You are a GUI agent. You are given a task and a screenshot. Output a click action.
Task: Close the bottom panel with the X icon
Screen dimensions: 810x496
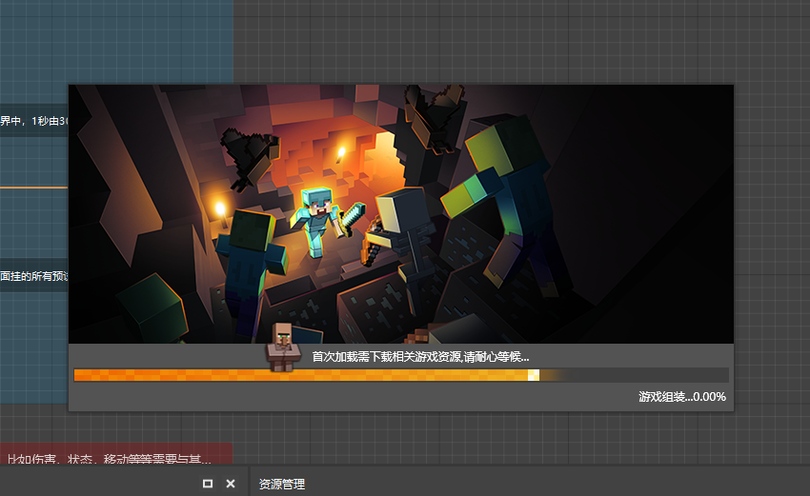click(231, 484)
